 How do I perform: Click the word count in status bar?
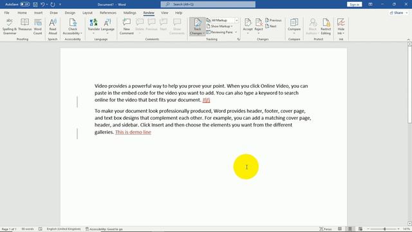27,229
